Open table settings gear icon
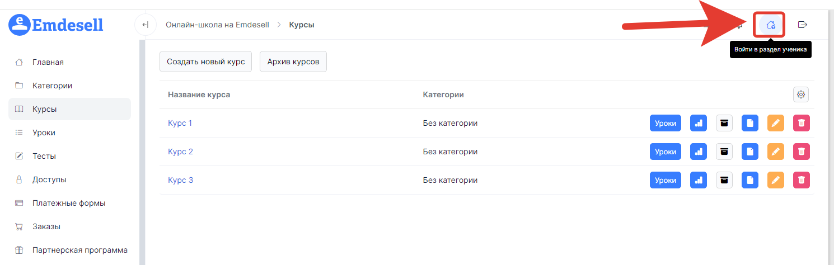This screenshot has height=265, width=834. 801,95
